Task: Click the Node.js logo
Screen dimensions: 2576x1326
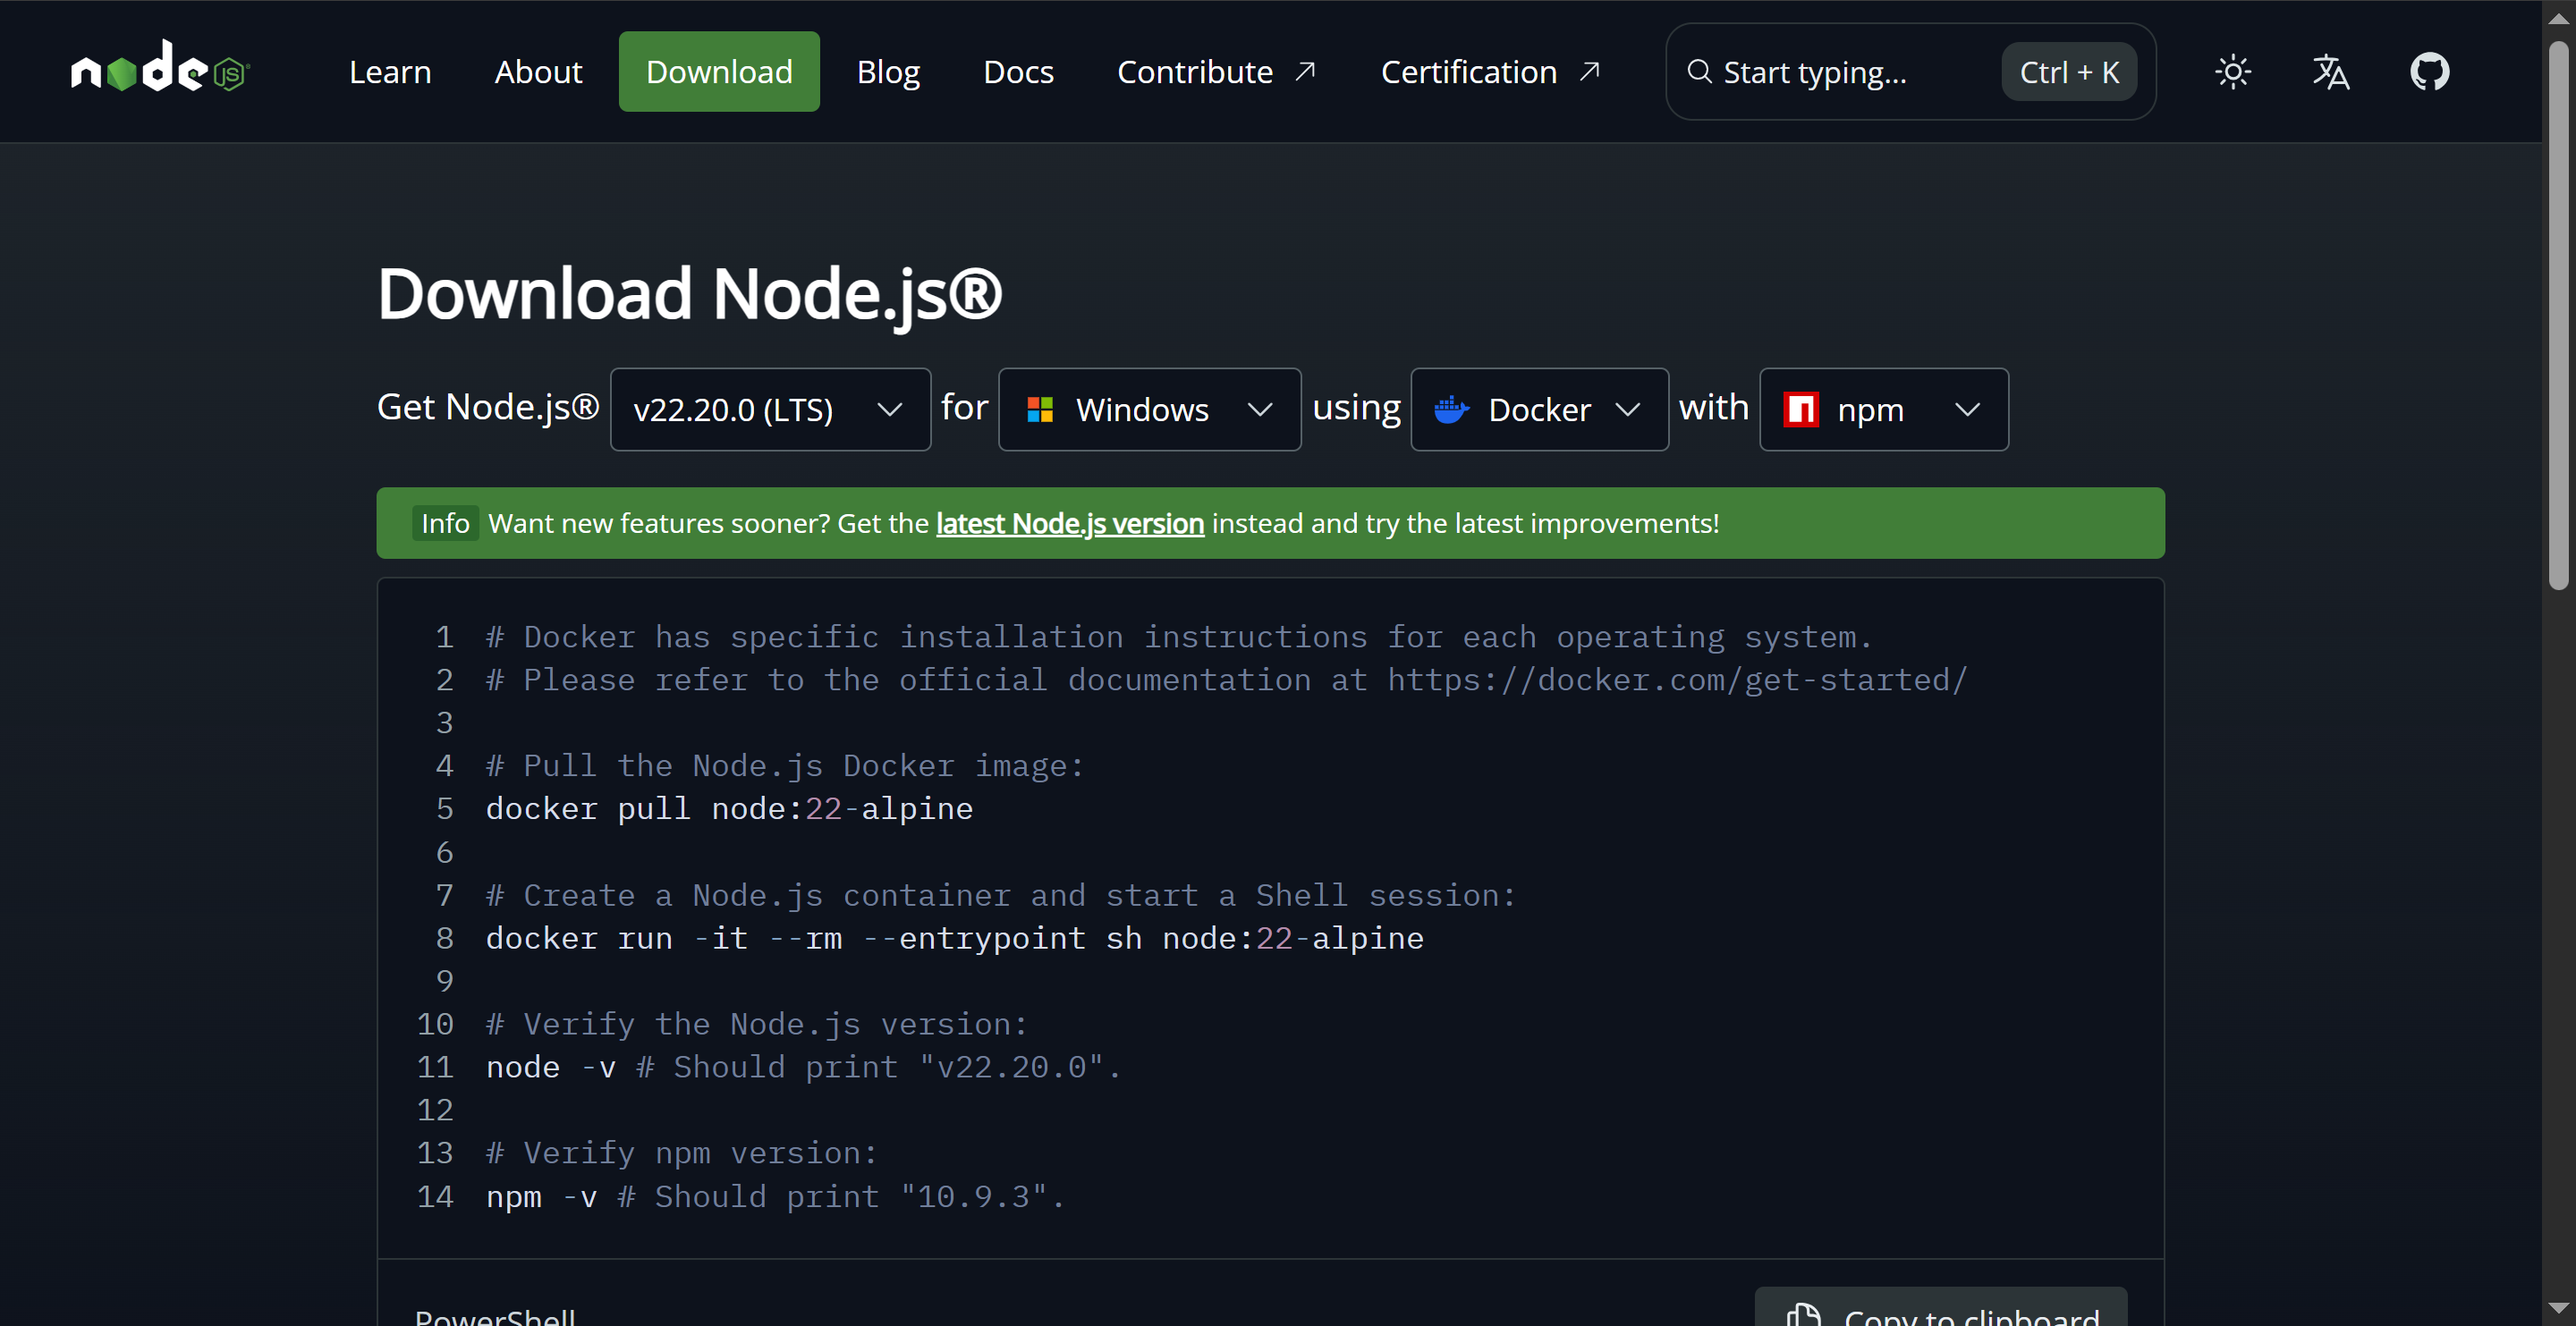Action: click(x=160, y=68)
